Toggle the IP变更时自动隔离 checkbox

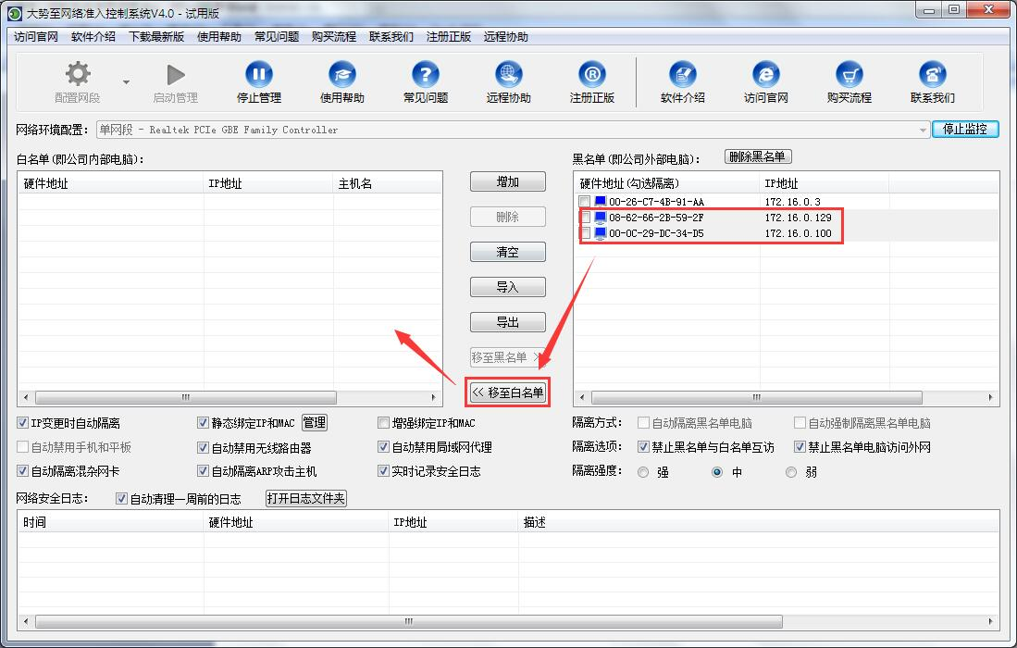[23, 423]
